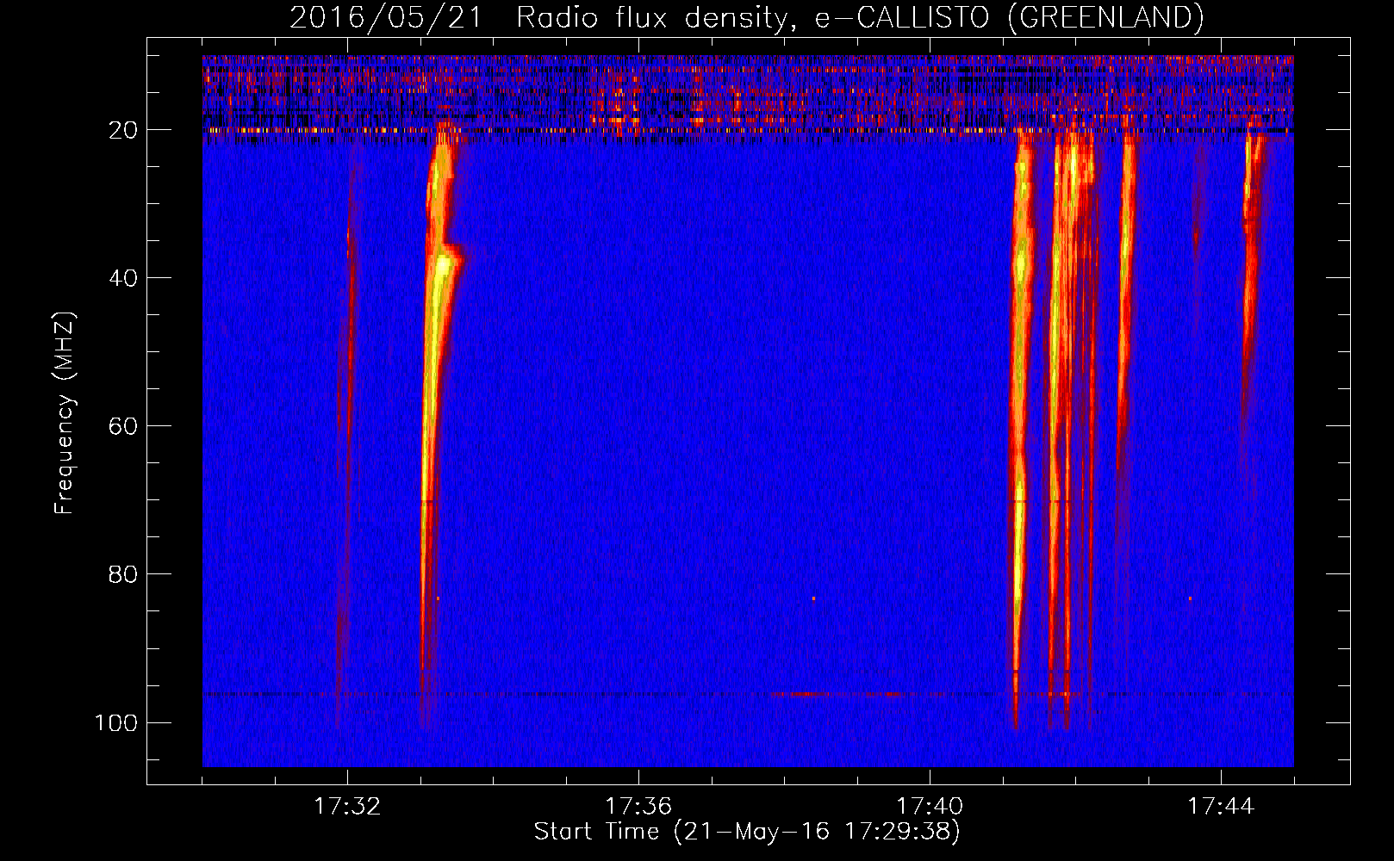Click the "Start Time (21-May-16 17:29:38)" label

(747, 832)
